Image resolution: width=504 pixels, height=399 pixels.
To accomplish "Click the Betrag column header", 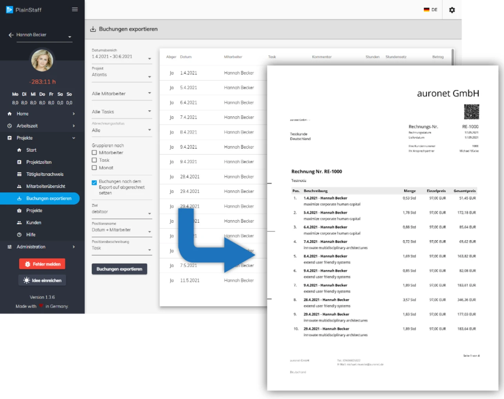I will click(438, 57).
